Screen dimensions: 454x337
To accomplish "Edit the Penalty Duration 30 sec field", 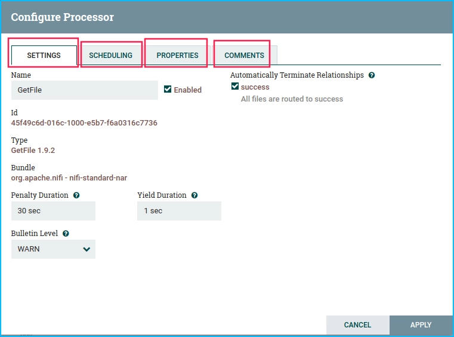I will click(53, 211).
